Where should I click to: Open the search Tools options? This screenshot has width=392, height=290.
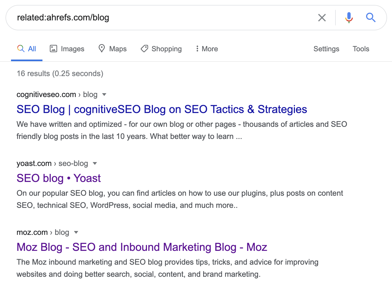[x=361, y=49]
